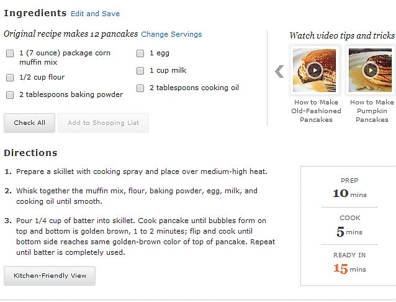Open the Change Servings option
Screen dimensions: 396x302
[171, 34]
